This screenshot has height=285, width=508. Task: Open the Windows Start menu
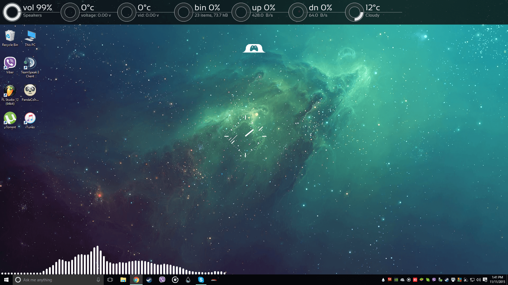click(6, 280)
